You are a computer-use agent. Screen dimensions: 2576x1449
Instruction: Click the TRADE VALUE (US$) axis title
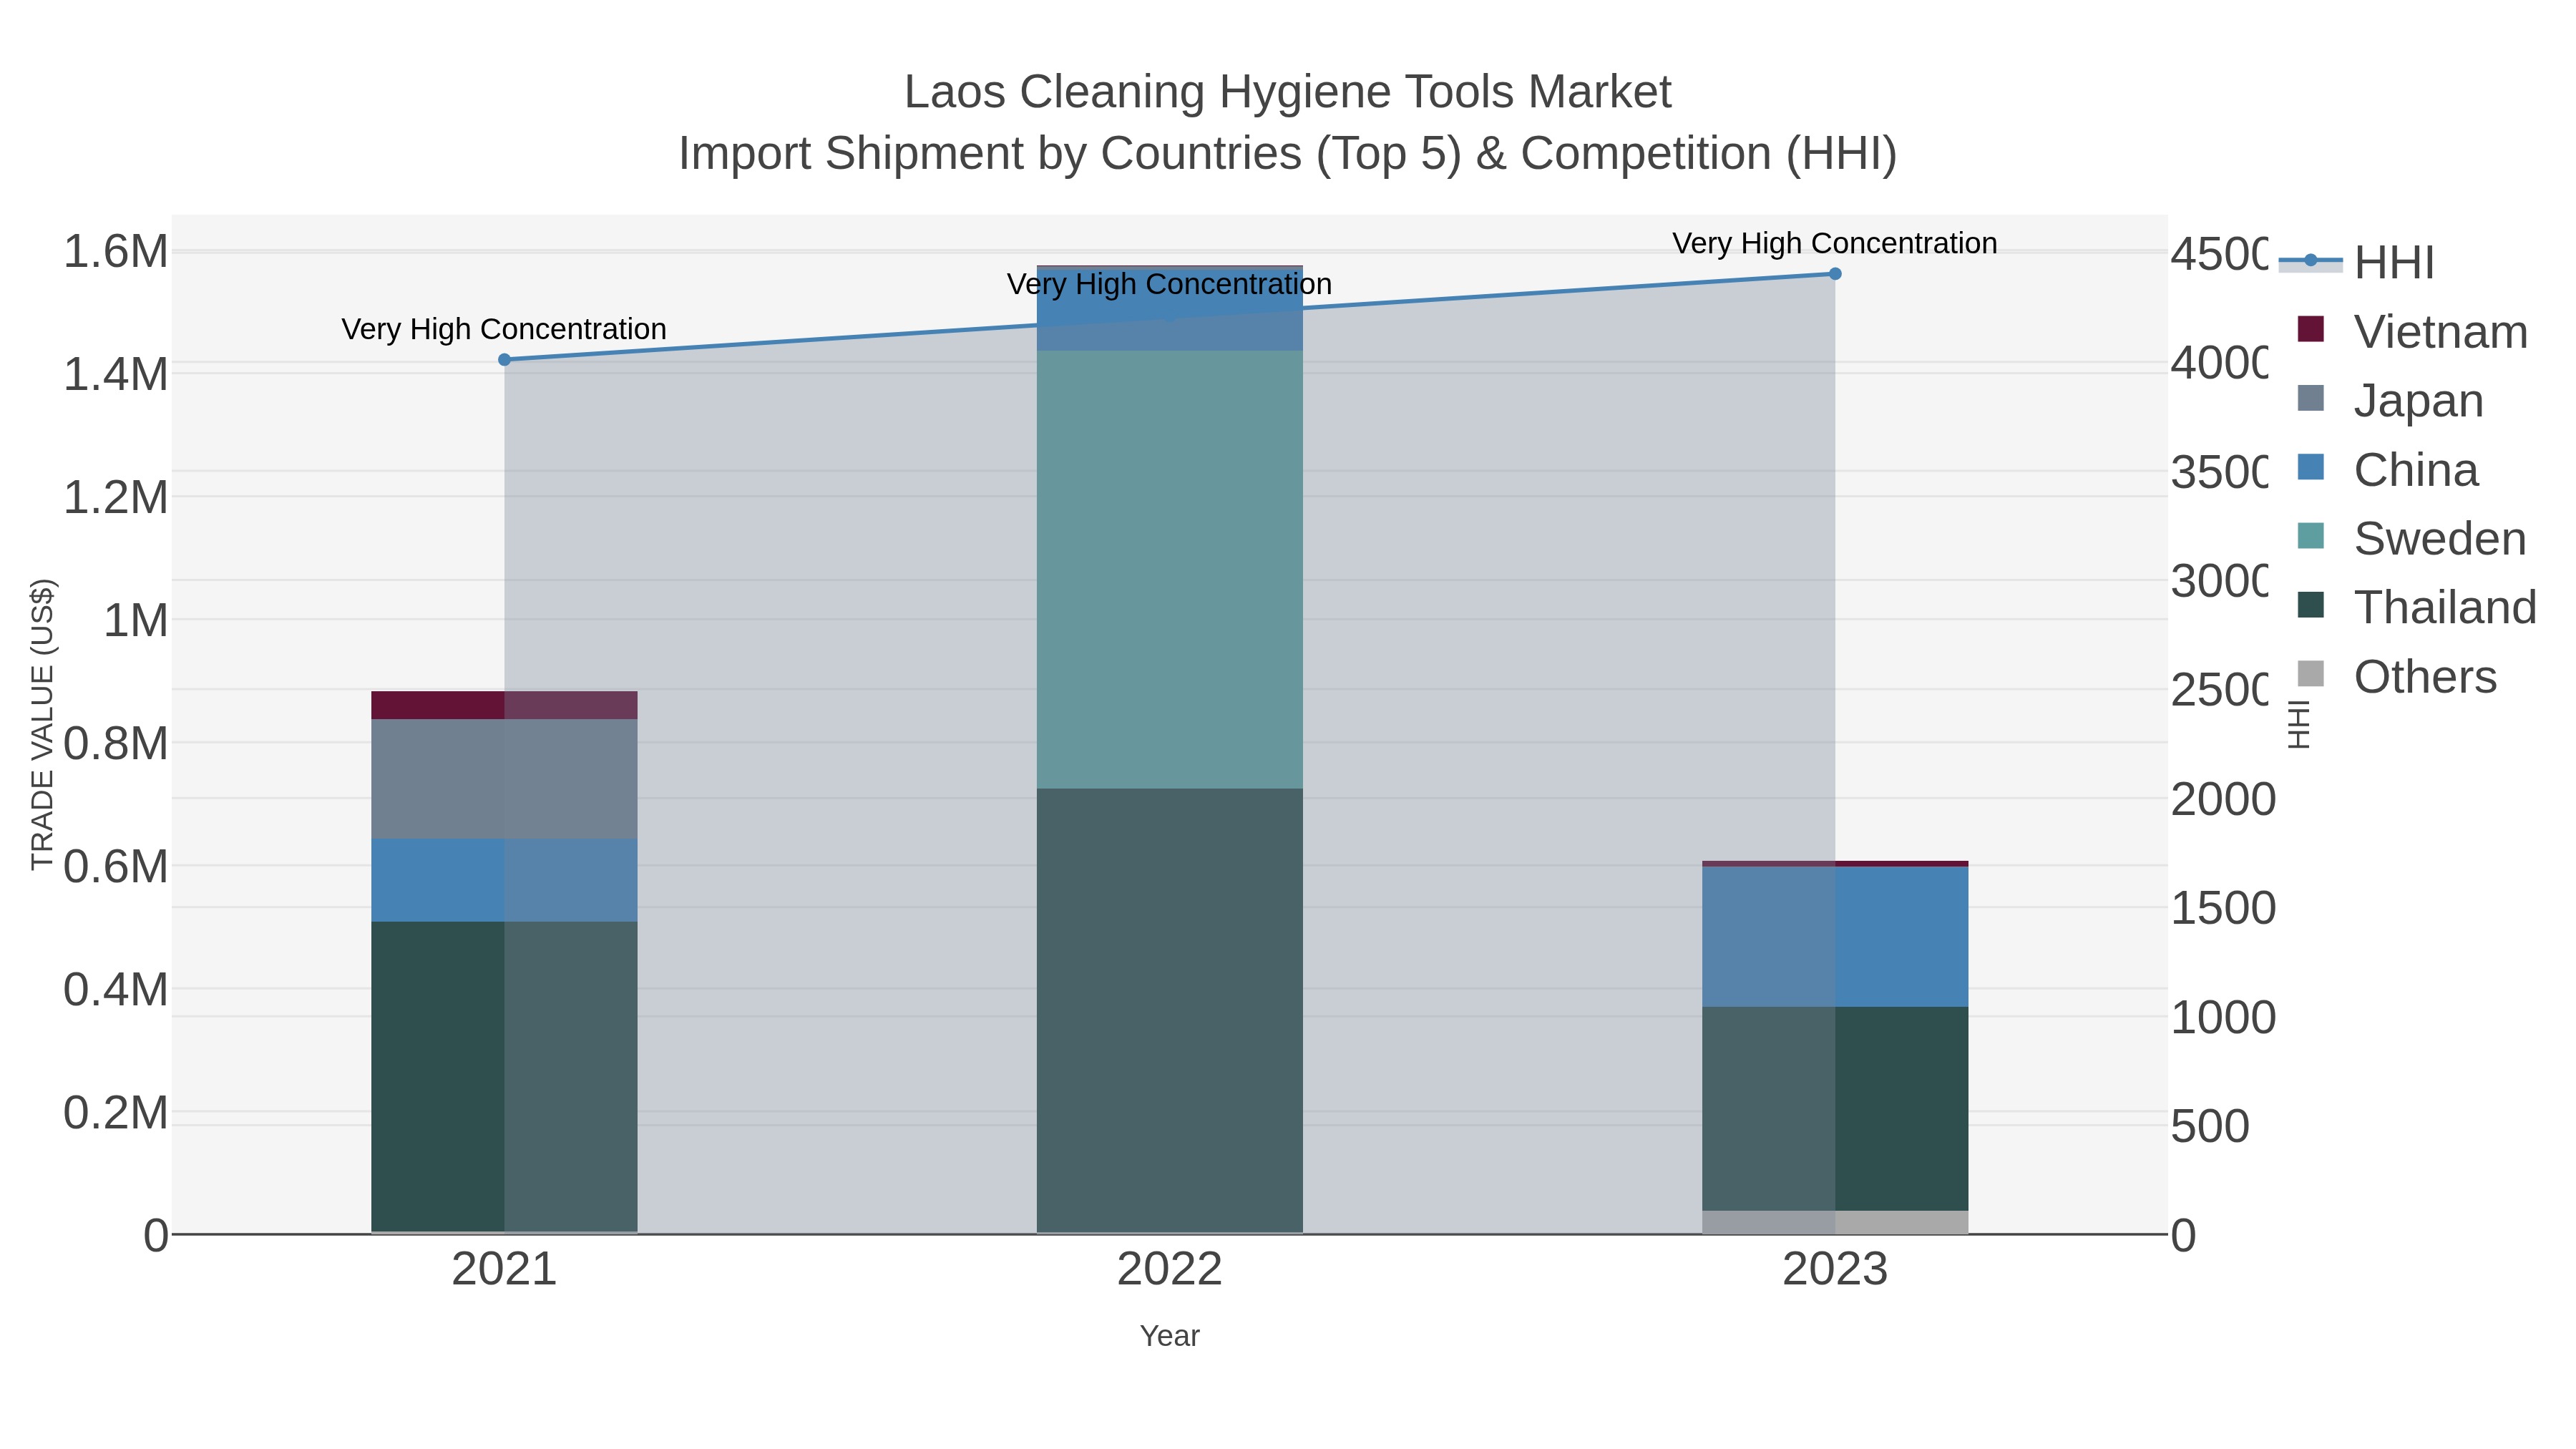42,725
